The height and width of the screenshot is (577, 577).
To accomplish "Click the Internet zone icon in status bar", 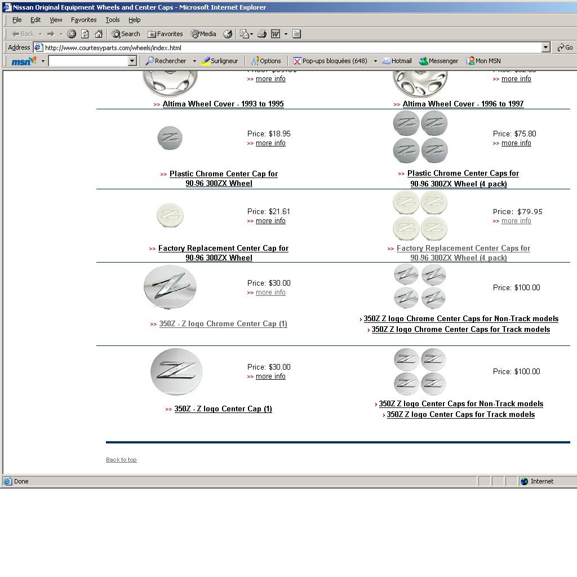I will click(x=525, y=481).
